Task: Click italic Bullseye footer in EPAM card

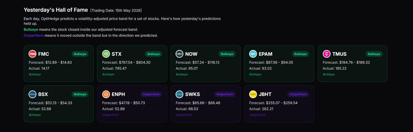Action: (x=255, y=74)
